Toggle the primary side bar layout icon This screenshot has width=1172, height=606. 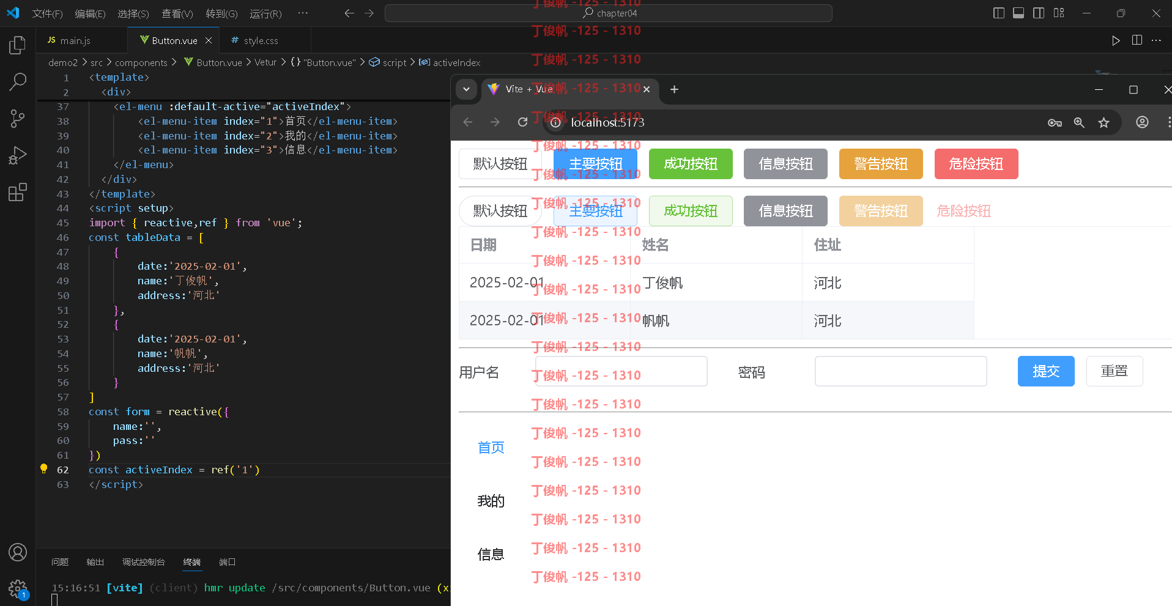tap(999, 13)
